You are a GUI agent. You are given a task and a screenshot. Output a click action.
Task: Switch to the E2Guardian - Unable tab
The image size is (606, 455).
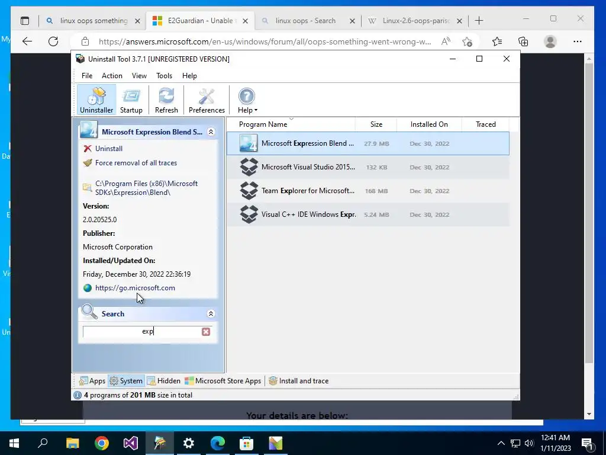click(200, 21)
